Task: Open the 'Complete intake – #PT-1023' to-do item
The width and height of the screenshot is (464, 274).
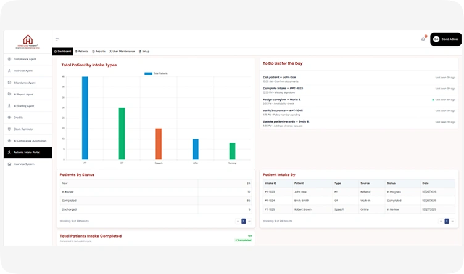Action: tap(359, 90)
